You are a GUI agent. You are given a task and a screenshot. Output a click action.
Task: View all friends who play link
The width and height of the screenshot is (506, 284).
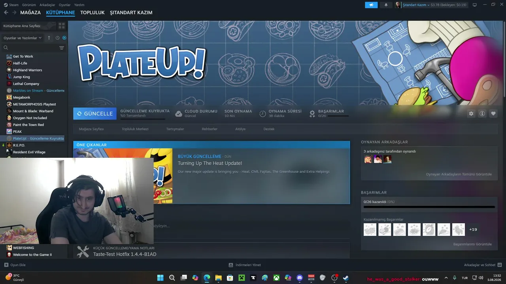(459, 174)
